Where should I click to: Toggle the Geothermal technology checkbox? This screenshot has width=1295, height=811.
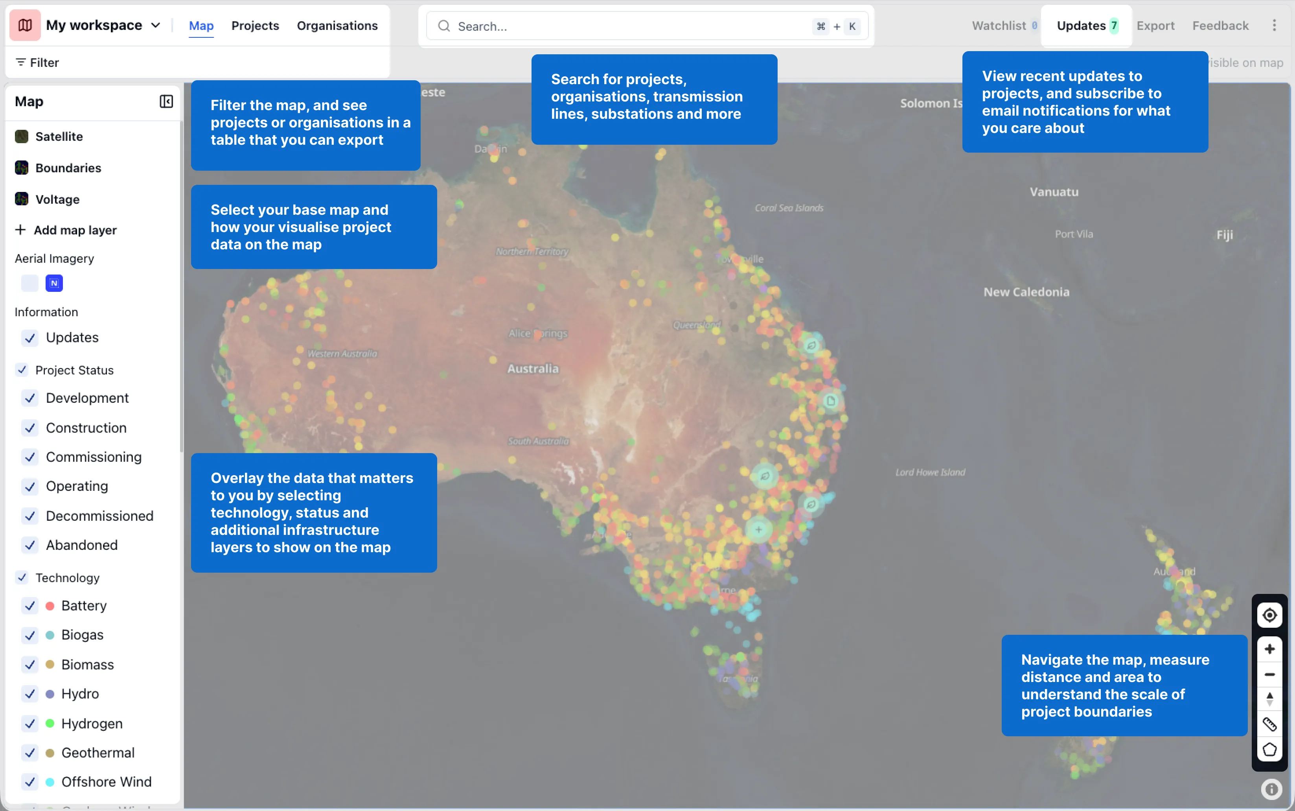[x=30, y=753]
